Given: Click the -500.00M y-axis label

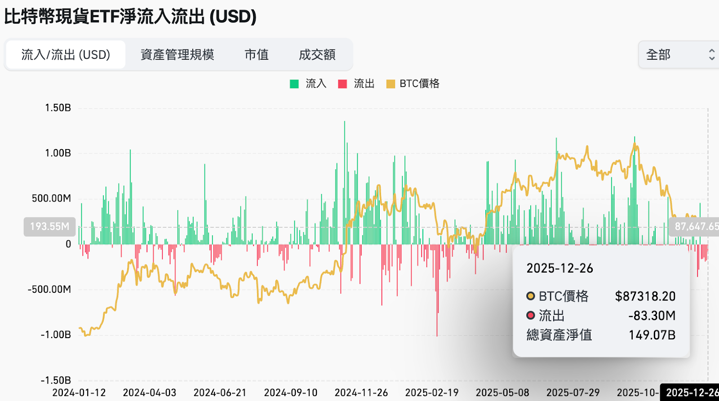Looking at the screenshot, I should pos(49,289).
